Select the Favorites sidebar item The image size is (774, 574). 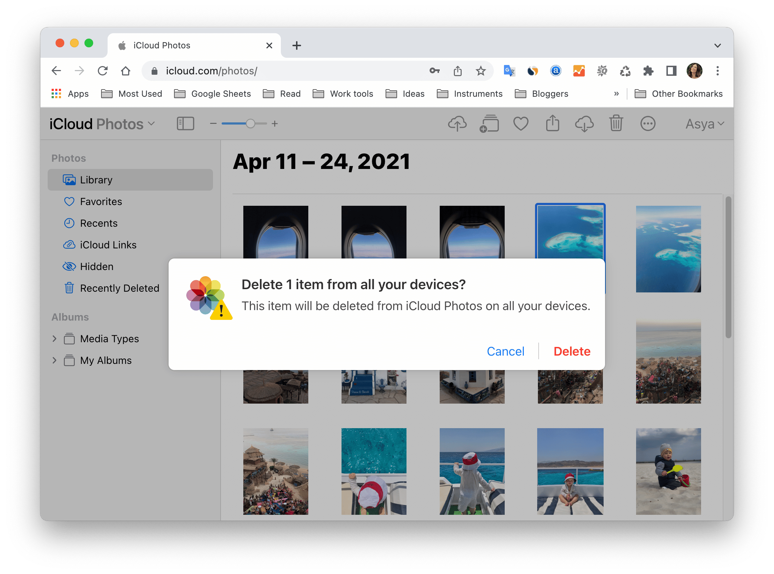(x=101, y=201)
